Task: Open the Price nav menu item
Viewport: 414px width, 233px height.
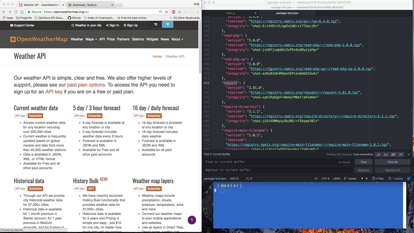Action: tap(111, 39)
